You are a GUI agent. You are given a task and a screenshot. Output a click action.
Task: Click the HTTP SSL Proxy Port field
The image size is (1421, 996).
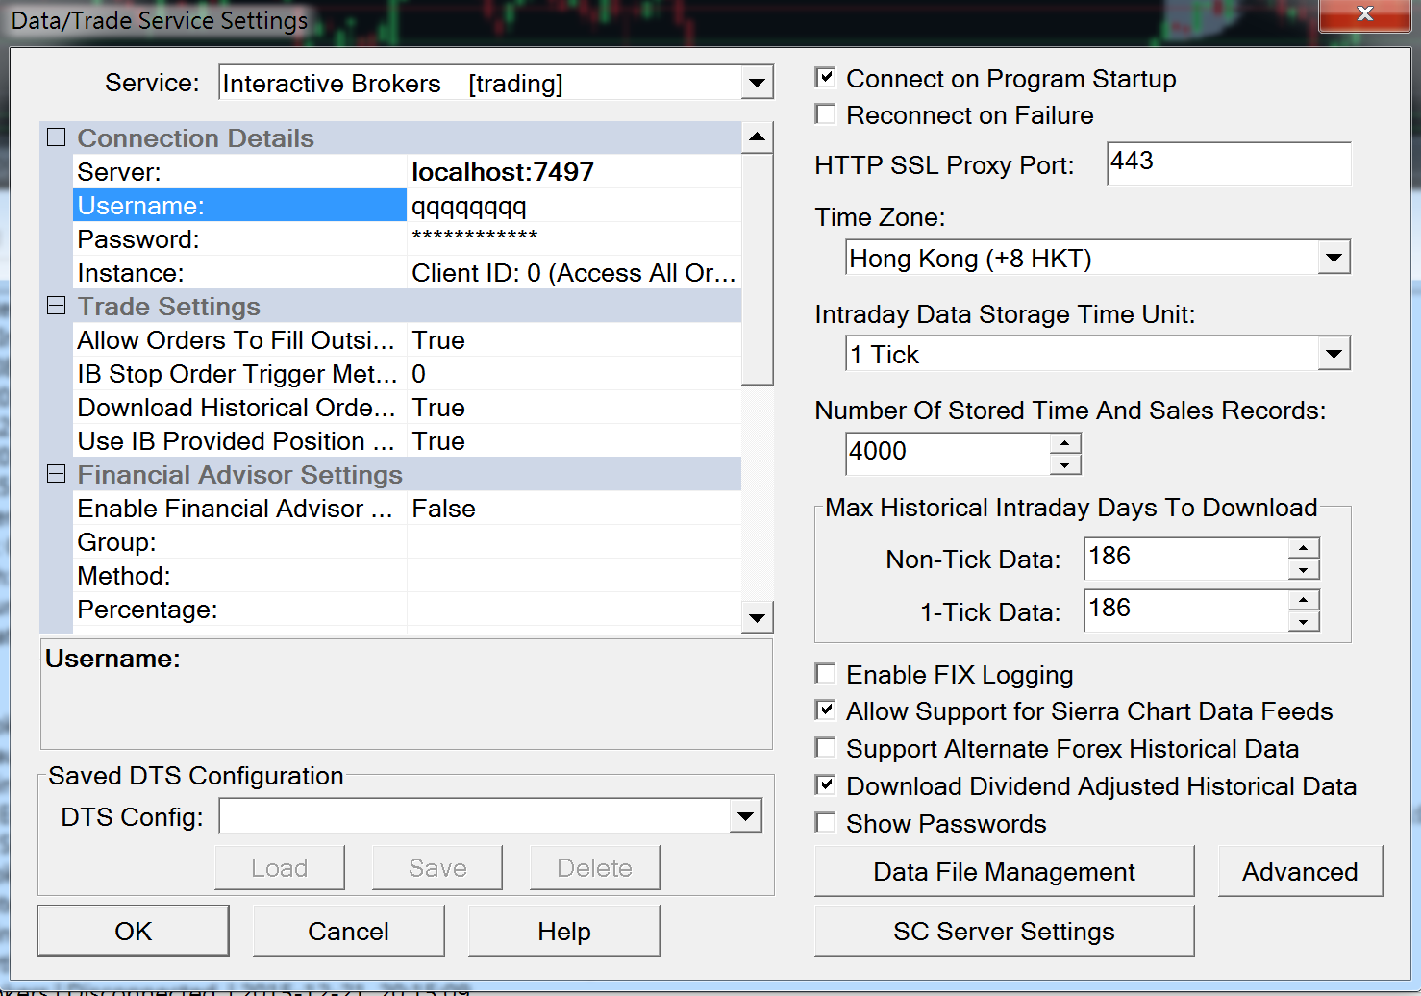click(x=1228, y=162)
